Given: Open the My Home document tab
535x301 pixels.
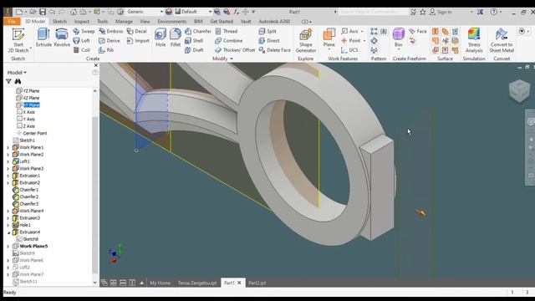Looking at the screenshot, I should coord(160,283).
